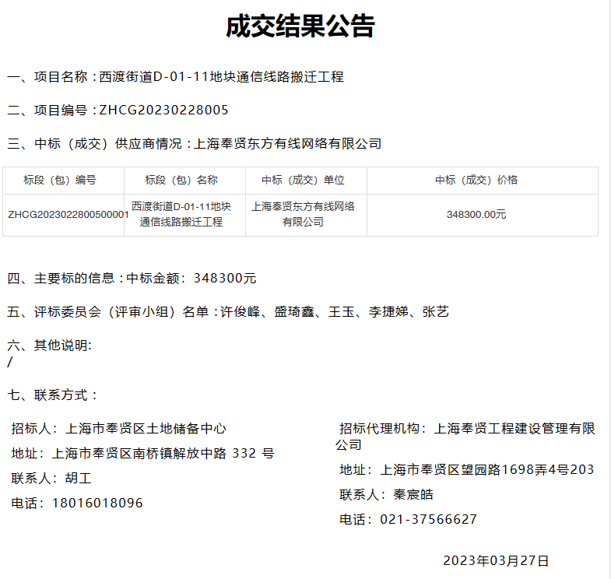The height and width of the screenshot is (579, 611).
Task: Click the 中标（成交）价格 column header
Action: click(476, 180)
